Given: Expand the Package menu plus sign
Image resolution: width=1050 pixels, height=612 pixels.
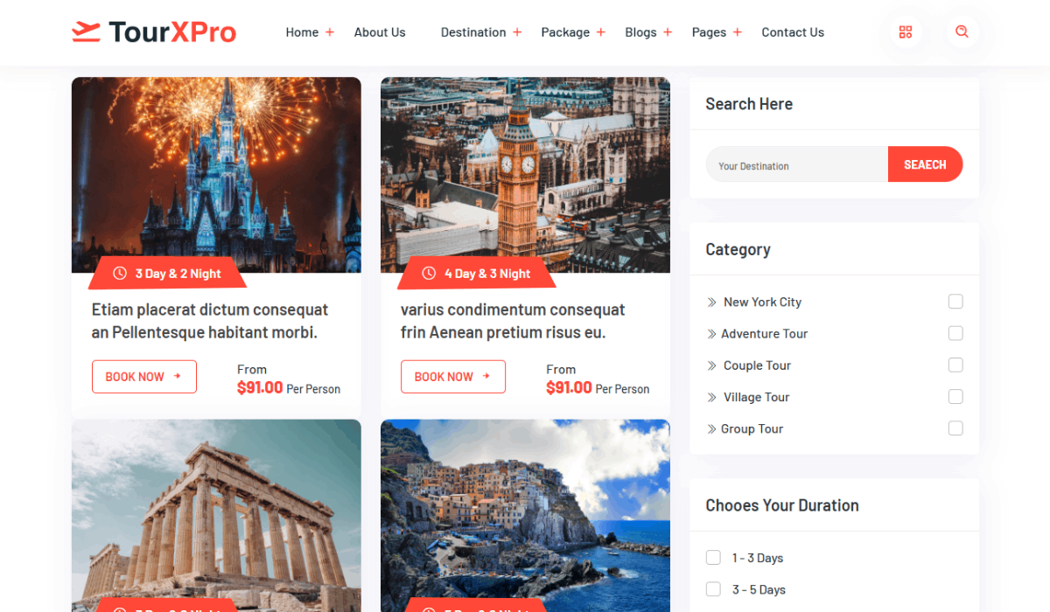Looking at the screenshot, I should tap(601, 32).
